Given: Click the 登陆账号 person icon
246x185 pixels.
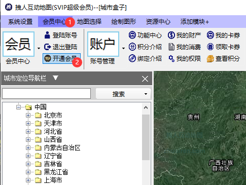Looking at the screenshot, I should (x=47, y=35).
